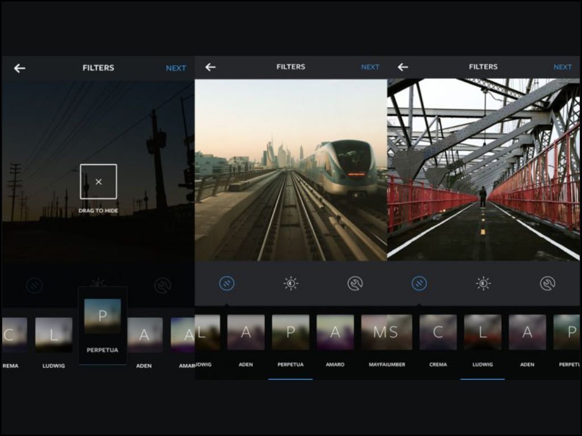This screenshot has height=436, width=582.
Task: Choose Perpetua filter thumbnail in right screen
Action: [x=567, y=332]
